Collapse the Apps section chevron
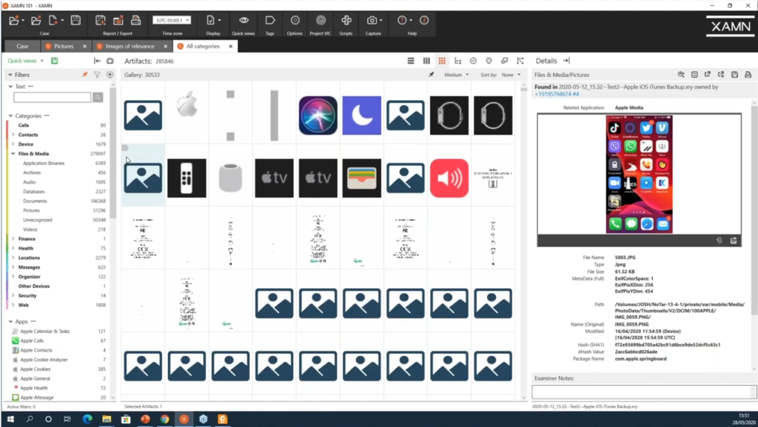 click(10, 322)
